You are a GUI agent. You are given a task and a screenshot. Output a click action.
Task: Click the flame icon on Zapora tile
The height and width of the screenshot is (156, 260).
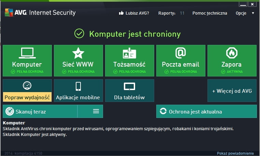coord(232,53)
